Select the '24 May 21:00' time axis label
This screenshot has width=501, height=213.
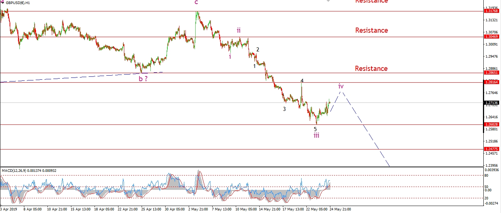(x=340, y=209)
